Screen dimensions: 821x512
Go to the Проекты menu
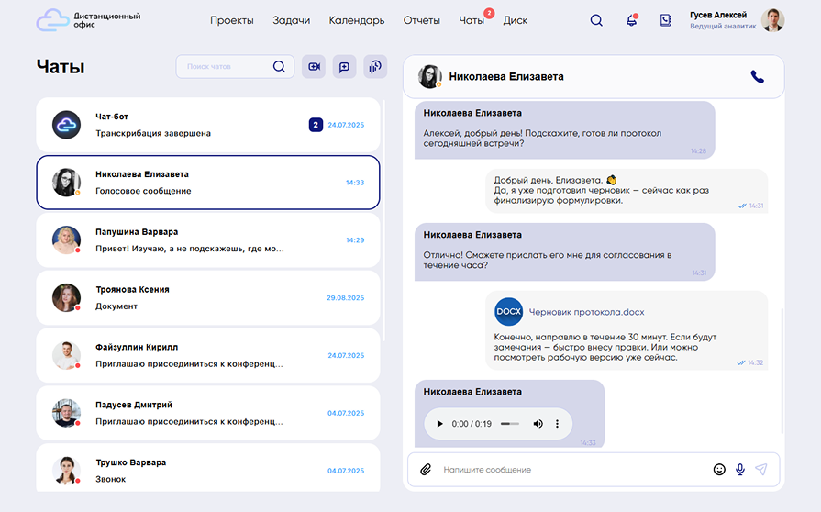(231, 20)
